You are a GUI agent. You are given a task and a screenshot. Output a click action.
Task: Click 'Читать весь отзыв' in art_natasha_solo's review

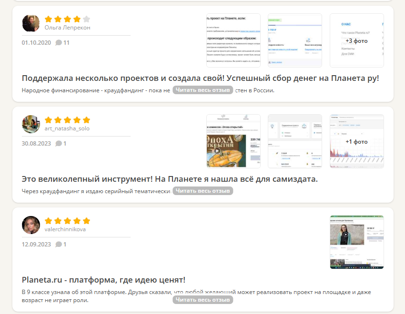pyautogui.click(x=203, y=191)
